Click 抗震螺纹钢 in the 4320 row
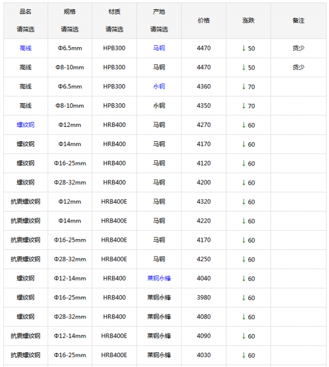 pyautogui.click(x=25, y=202)
